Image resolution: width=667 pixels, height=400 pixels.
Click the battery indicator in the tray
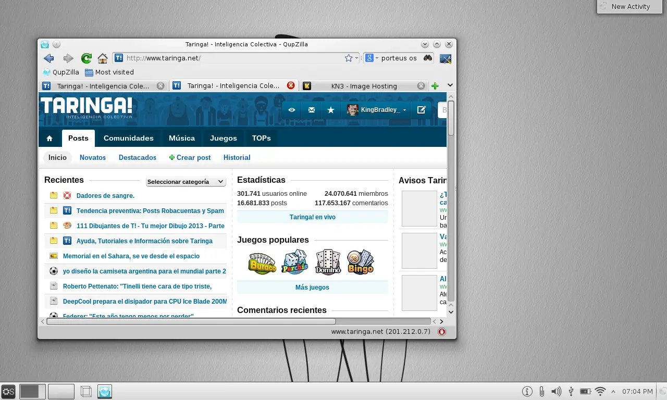click(586, 391)
